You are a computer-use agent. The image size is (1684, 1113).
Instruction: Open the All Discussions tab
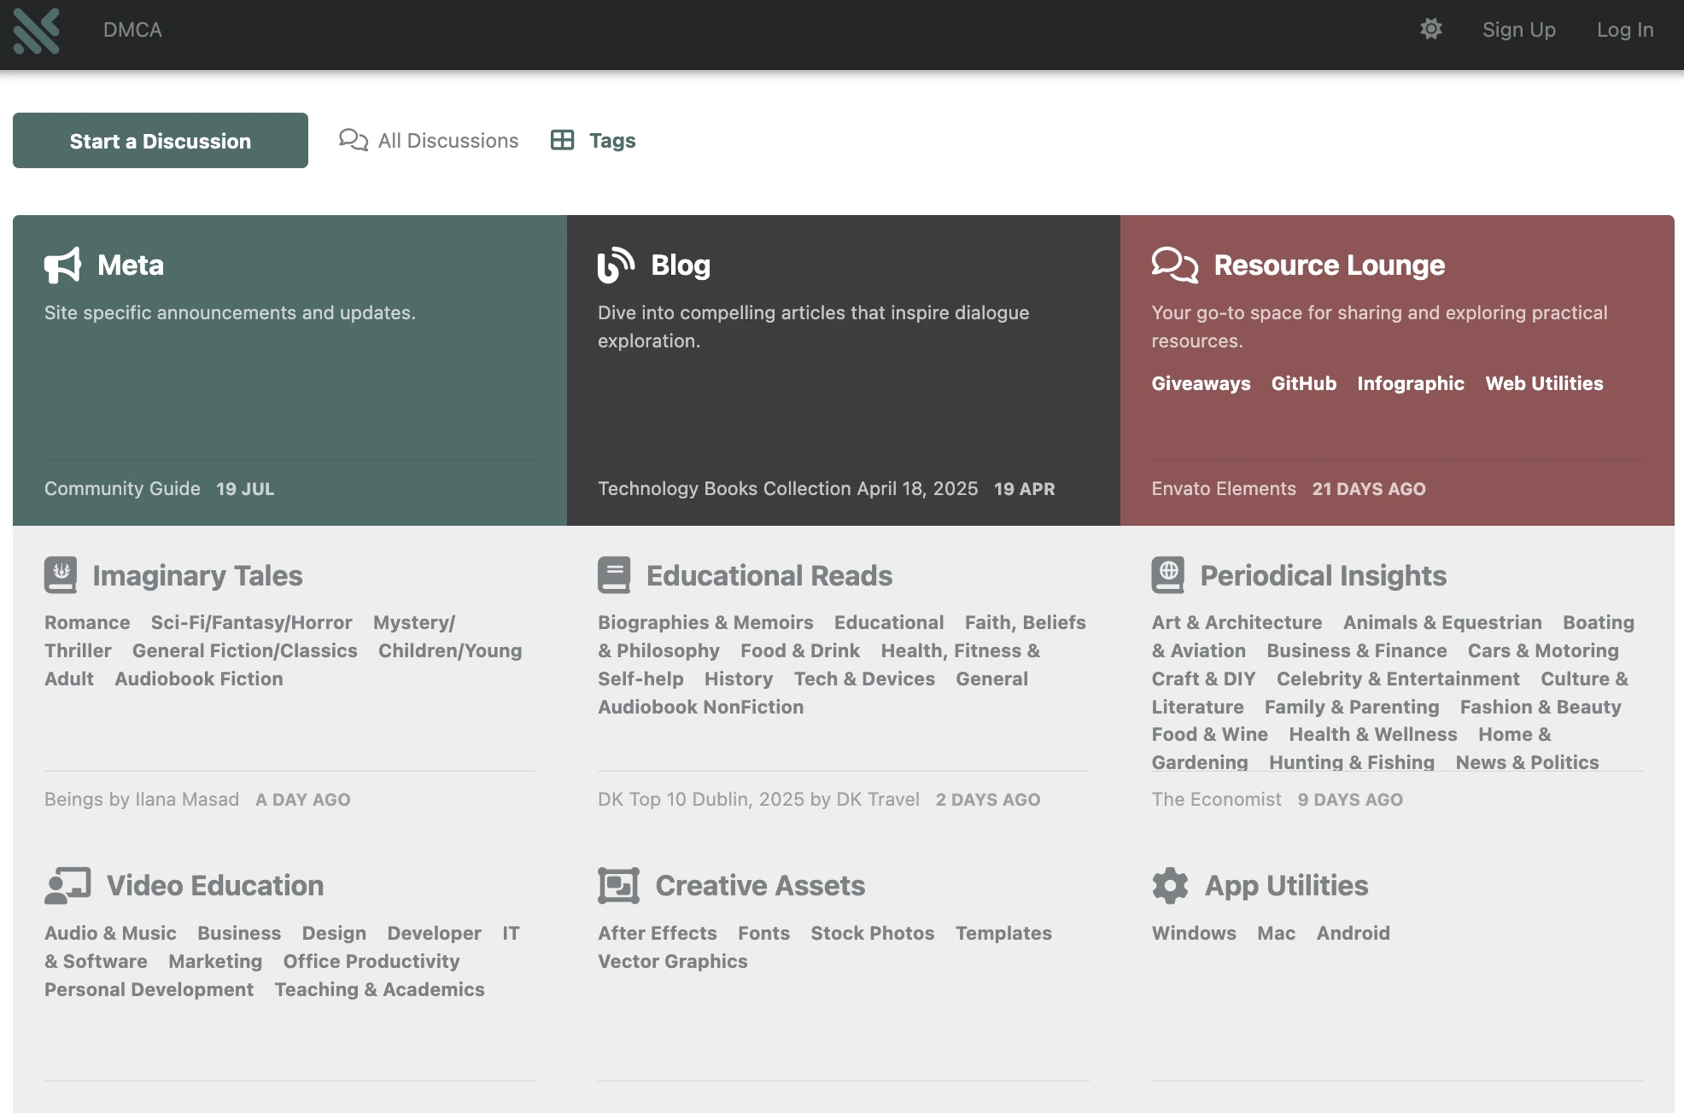click(429, 141)
